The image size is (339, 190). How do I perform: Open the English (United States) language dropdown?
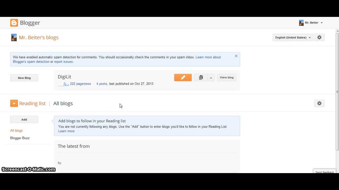(293, 37)
